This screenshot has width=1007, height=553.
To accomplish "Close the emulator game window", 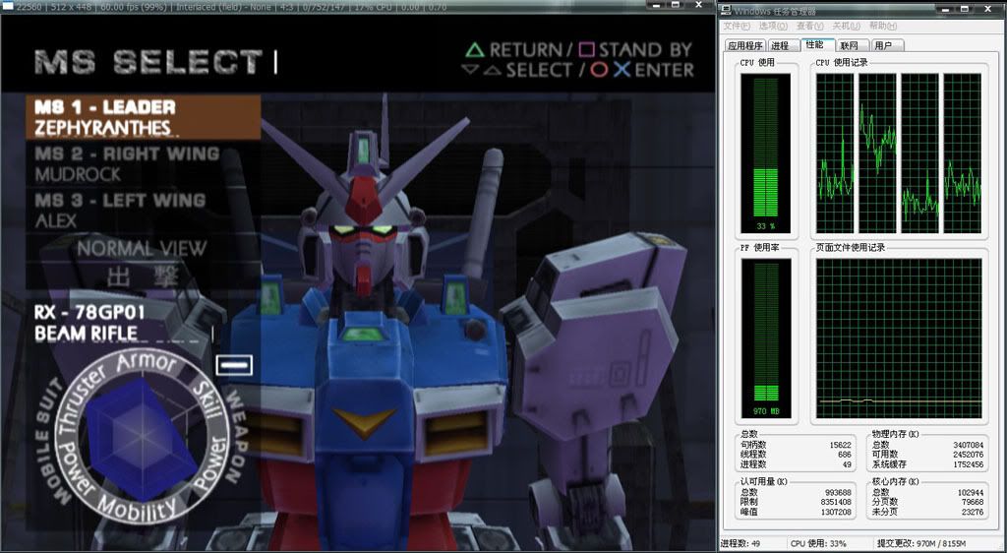I will pyautogui.click(x=699, y=5).
